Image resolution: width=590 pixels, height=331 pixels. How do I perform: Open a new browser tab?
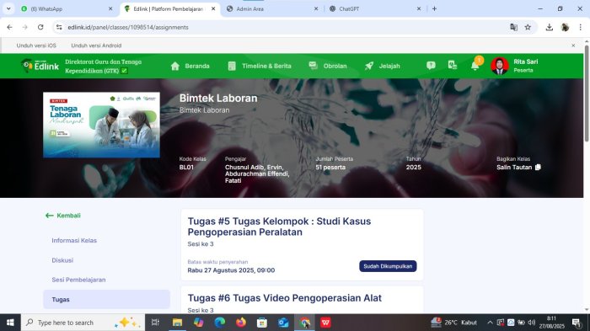[434, 8]
